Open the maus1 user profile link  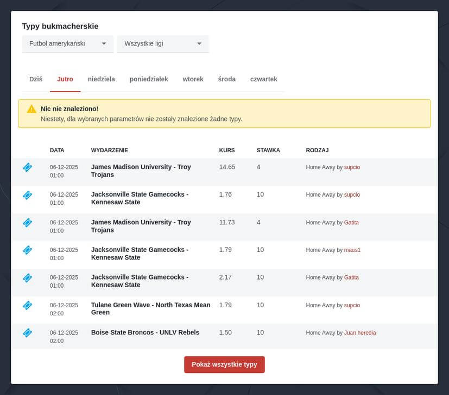(352, 250)
